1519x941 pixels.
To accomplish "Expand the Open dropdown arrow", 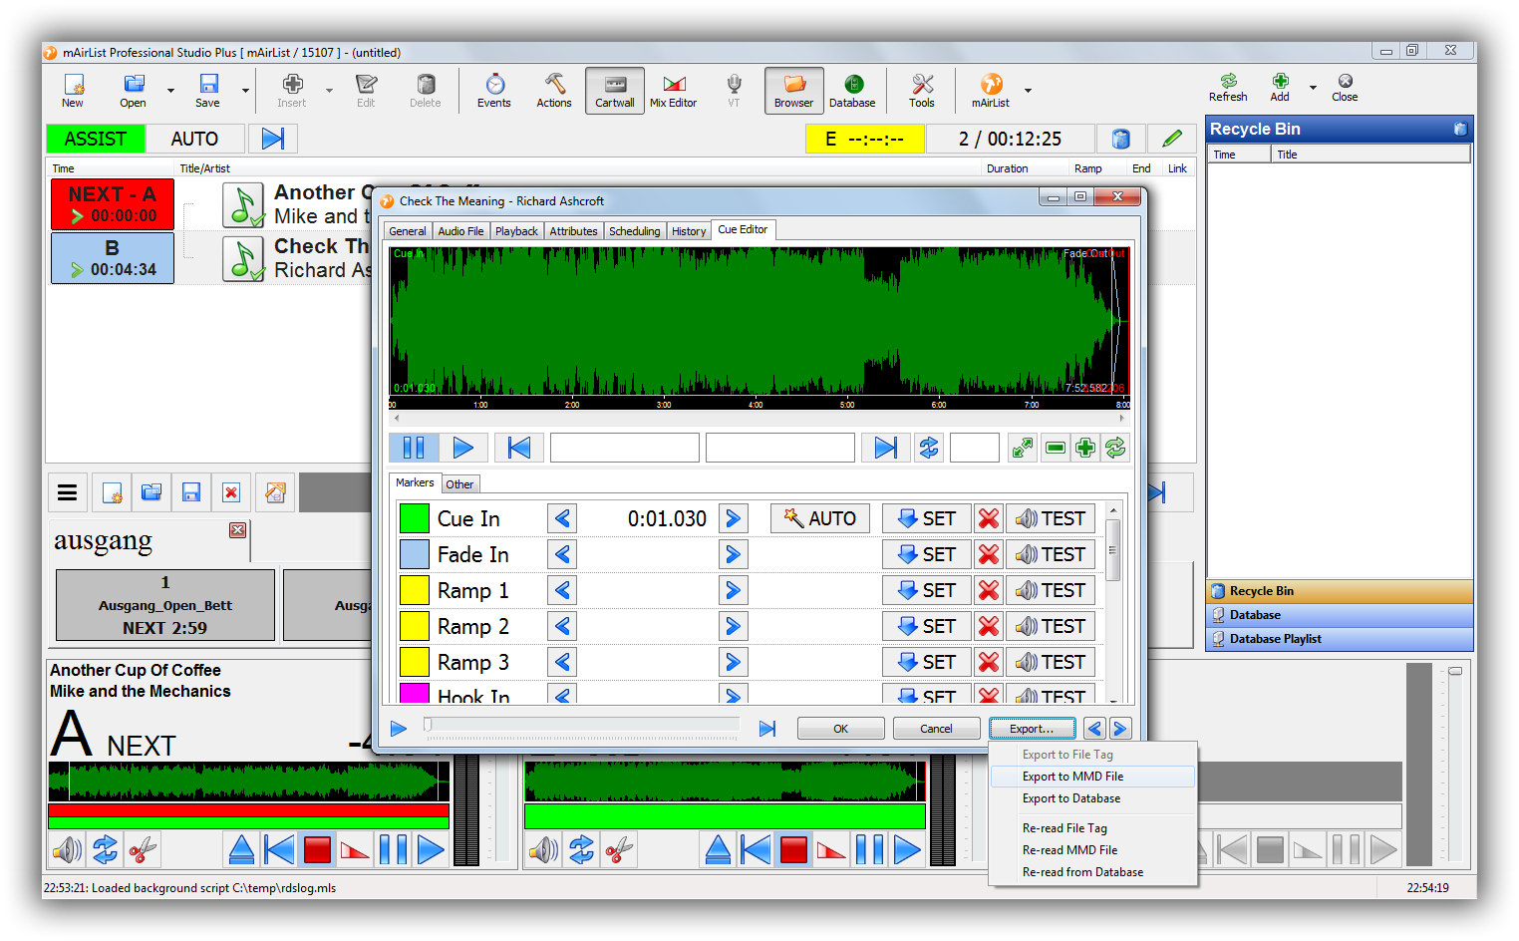I will (170, 91).
